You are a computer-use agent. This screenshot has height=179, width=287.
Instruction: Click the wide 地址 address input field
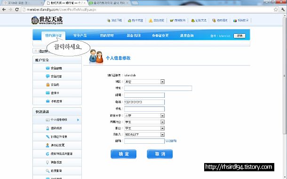coord(158,88)
